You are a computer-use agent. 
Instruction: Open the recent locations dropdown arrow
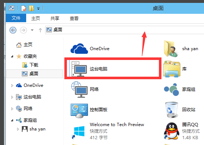click(32, 30)
